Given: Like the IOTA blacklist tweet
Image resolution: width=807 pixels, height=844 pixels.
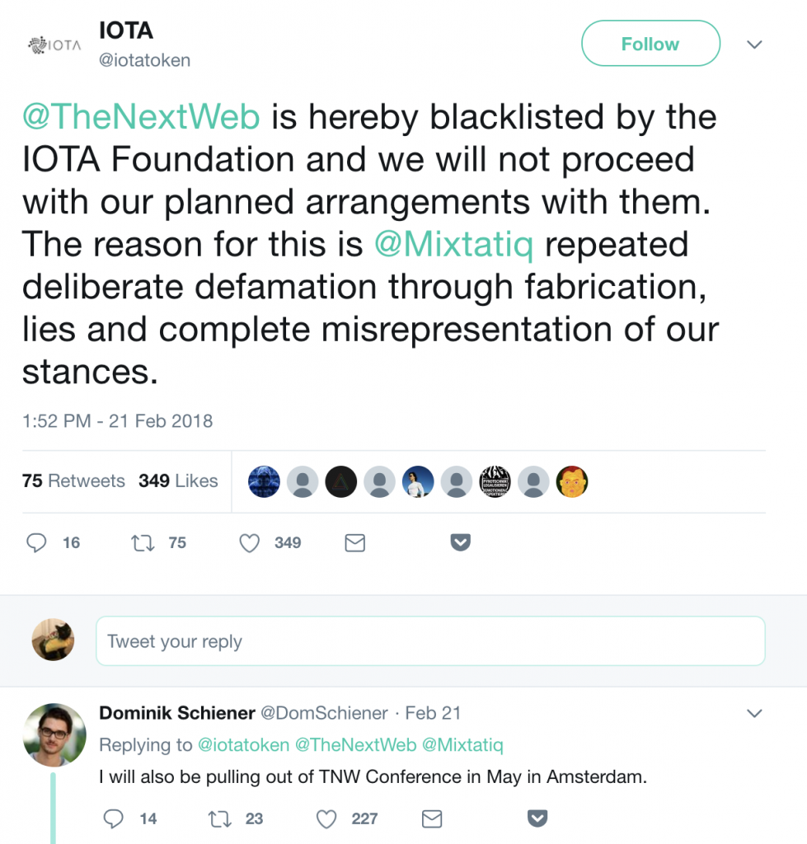Looking at the screenshot, I should (249, 542).
